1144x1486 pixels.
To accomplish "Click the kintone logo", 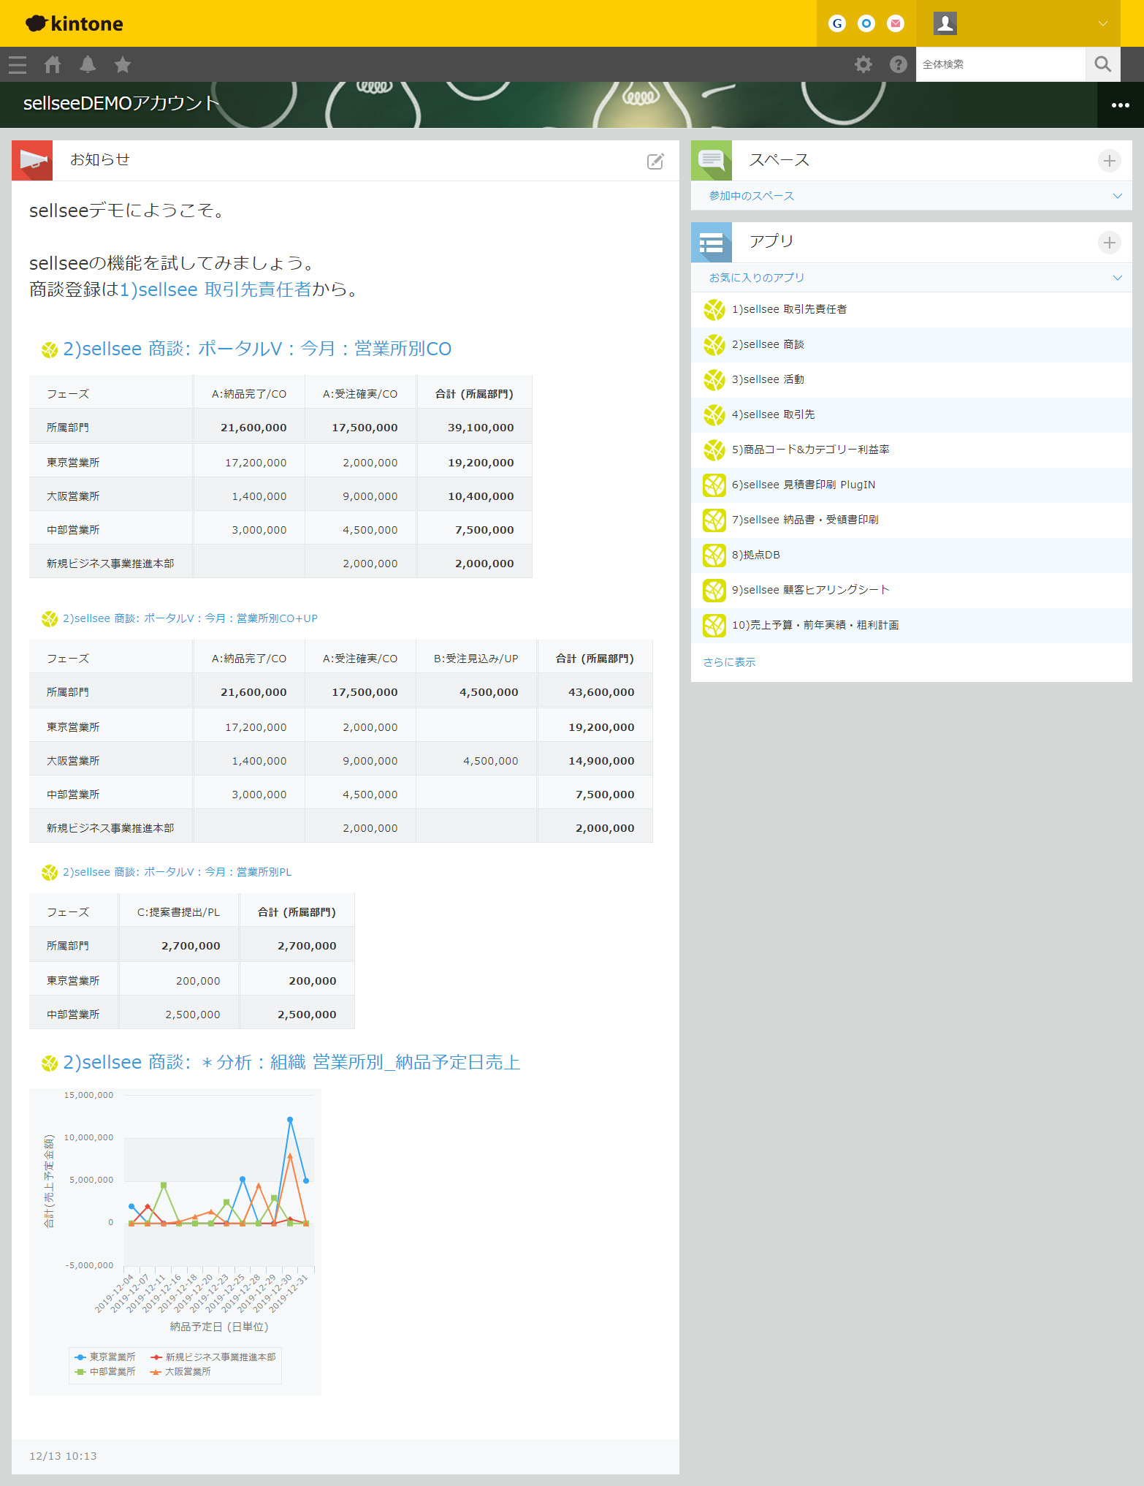I will click(75, 23).
